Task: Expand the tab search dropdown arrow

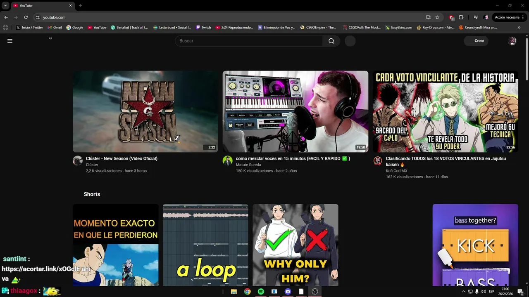Action: 5,5
